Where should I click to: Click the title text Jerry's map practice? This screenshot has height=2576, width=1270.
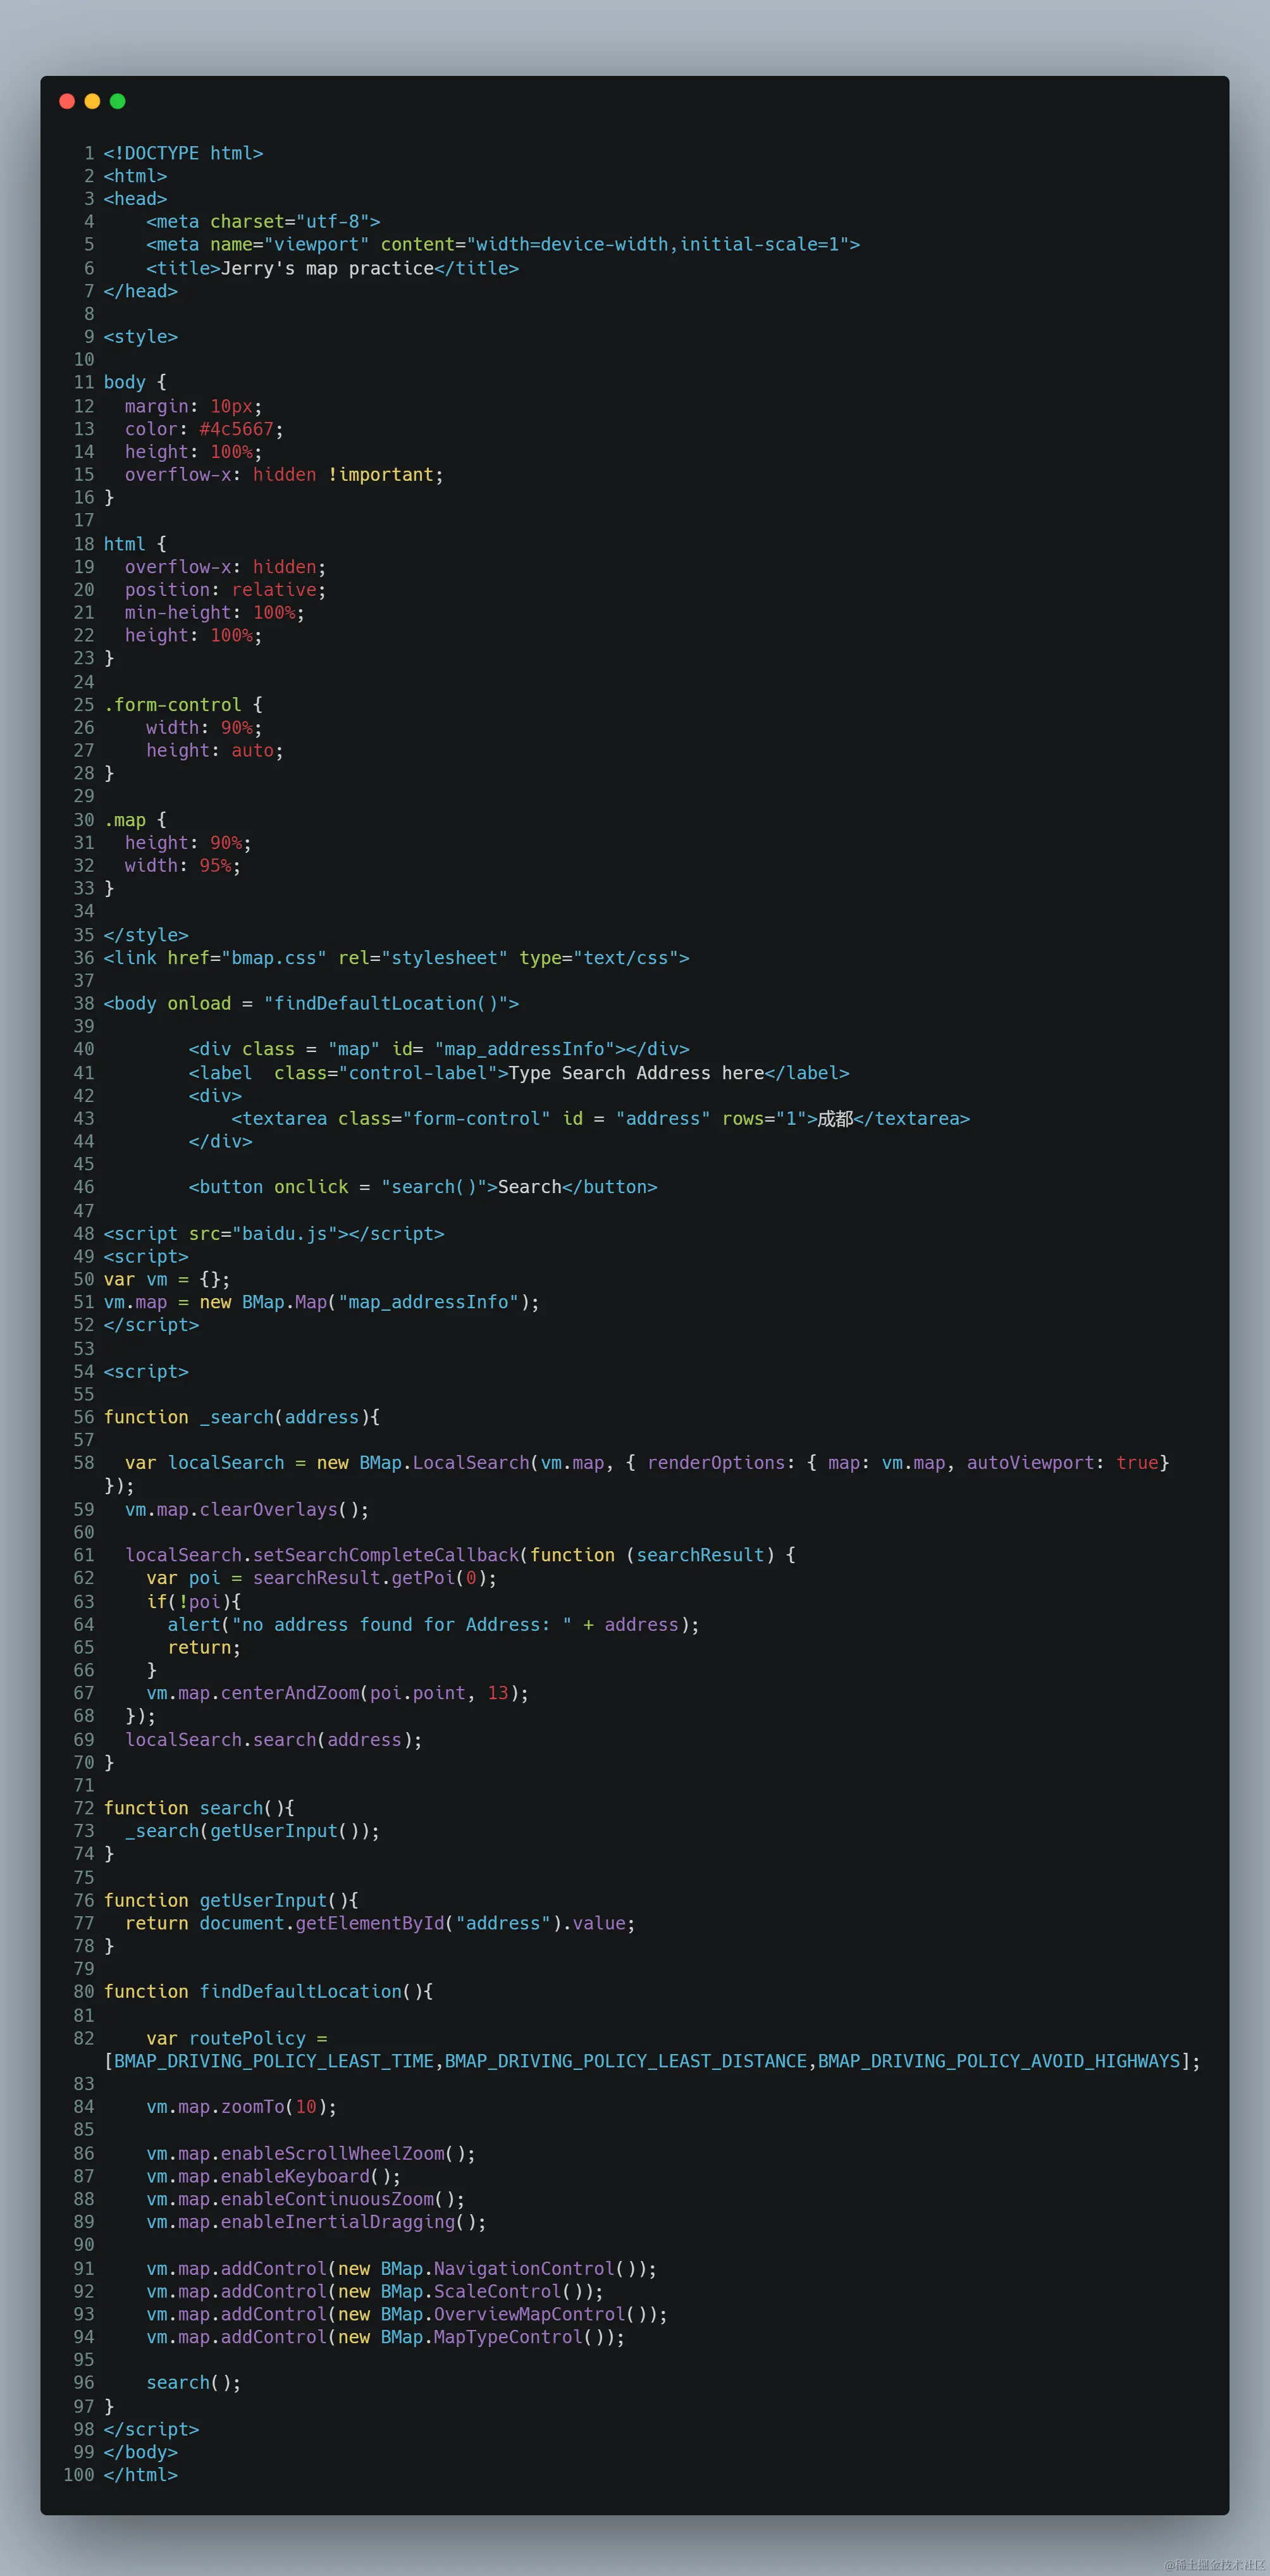point(327,268)
